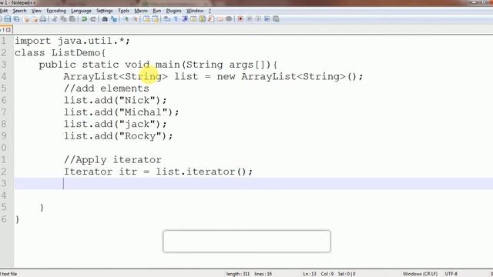Click 'public static void main' code line

tap(158, 65)
